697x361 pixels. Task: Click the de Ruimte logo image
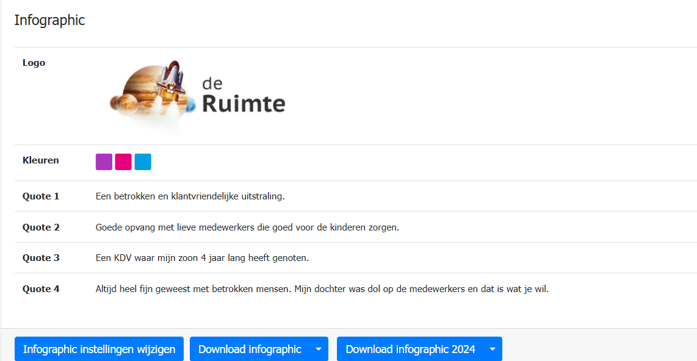click(197, 96)
